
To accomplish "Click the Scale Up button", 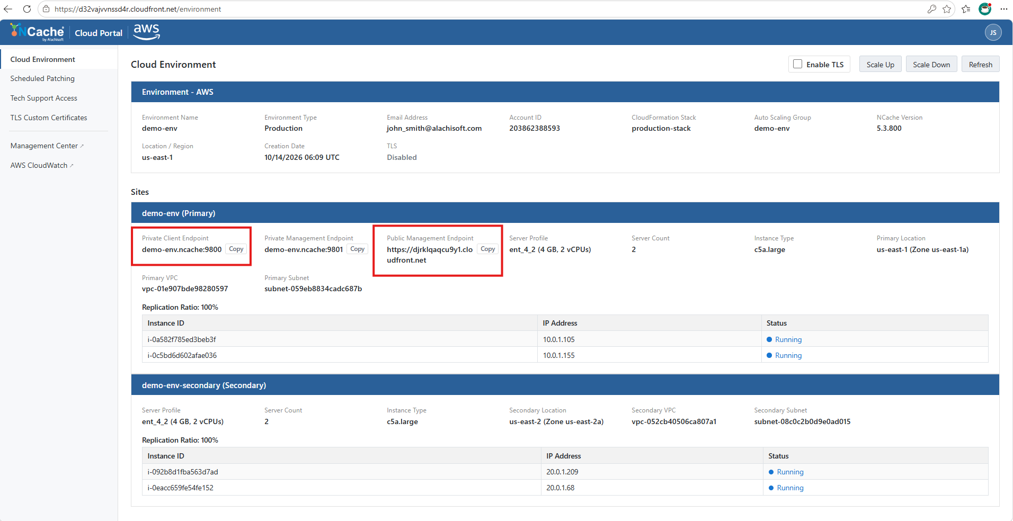I will [880, 64].
